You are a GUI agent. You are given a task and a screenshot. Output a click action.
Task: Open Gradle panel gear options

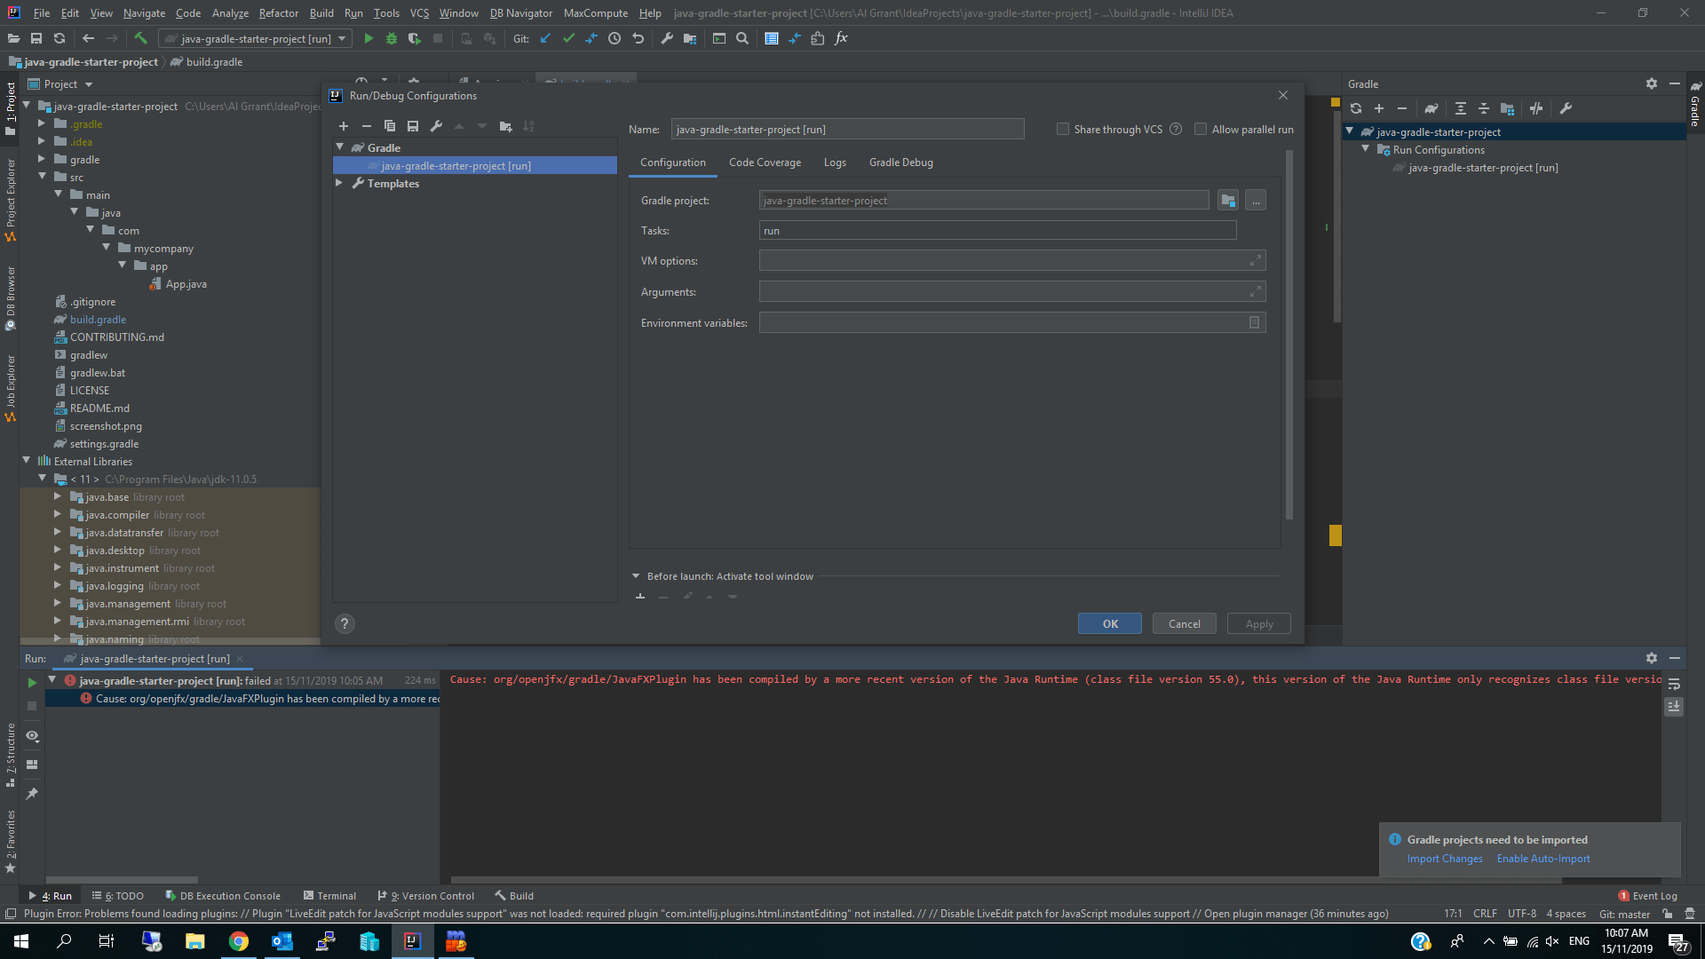coord(1651,83)
